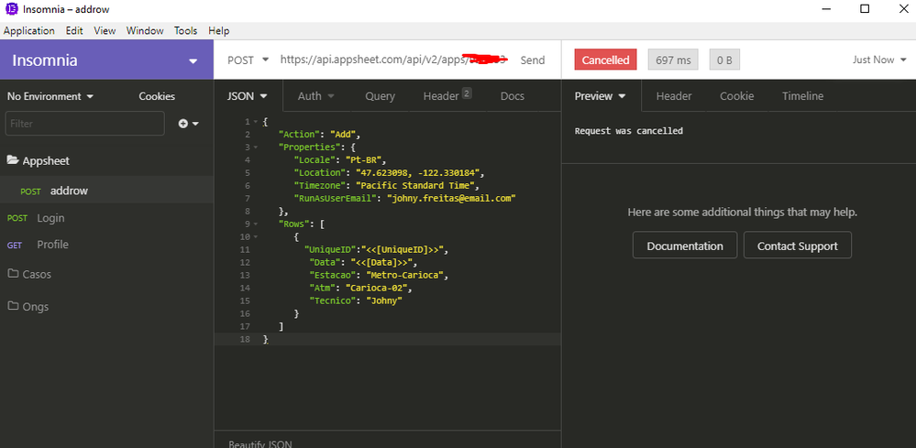
Task: Expand the No Environment dropdown
Action: click(50, 96)
